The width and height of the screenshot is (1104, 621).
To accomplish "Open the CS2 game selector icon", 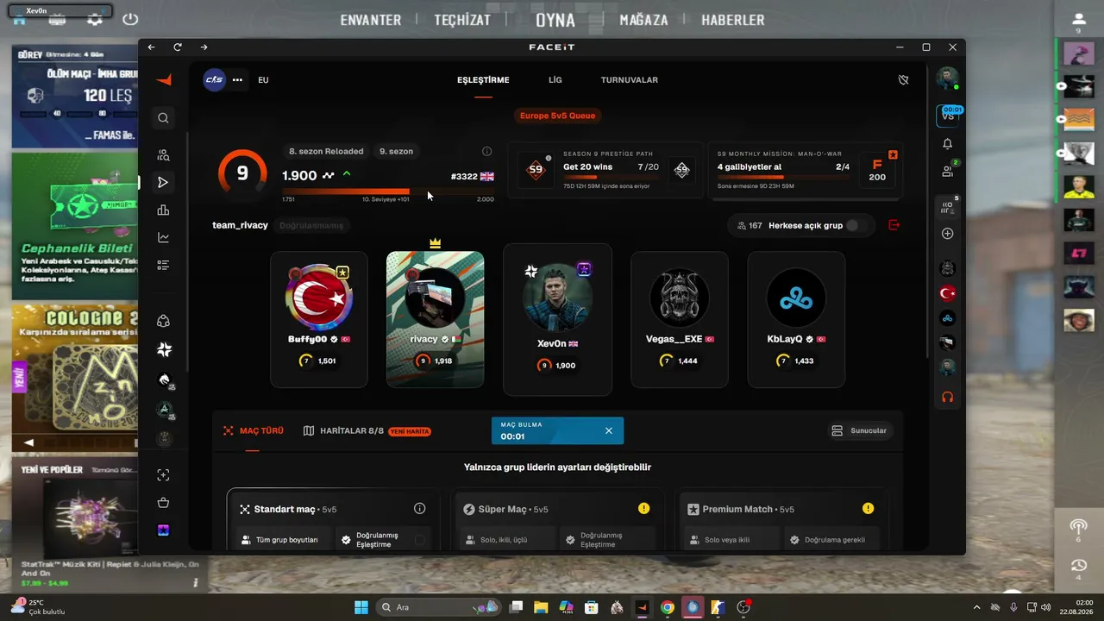I will [x=214, y=80].
